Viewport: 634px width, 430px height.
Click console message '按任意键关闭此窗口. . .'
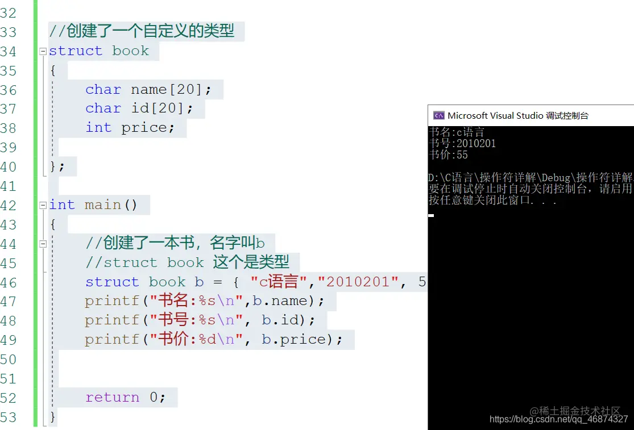[492, 200]
